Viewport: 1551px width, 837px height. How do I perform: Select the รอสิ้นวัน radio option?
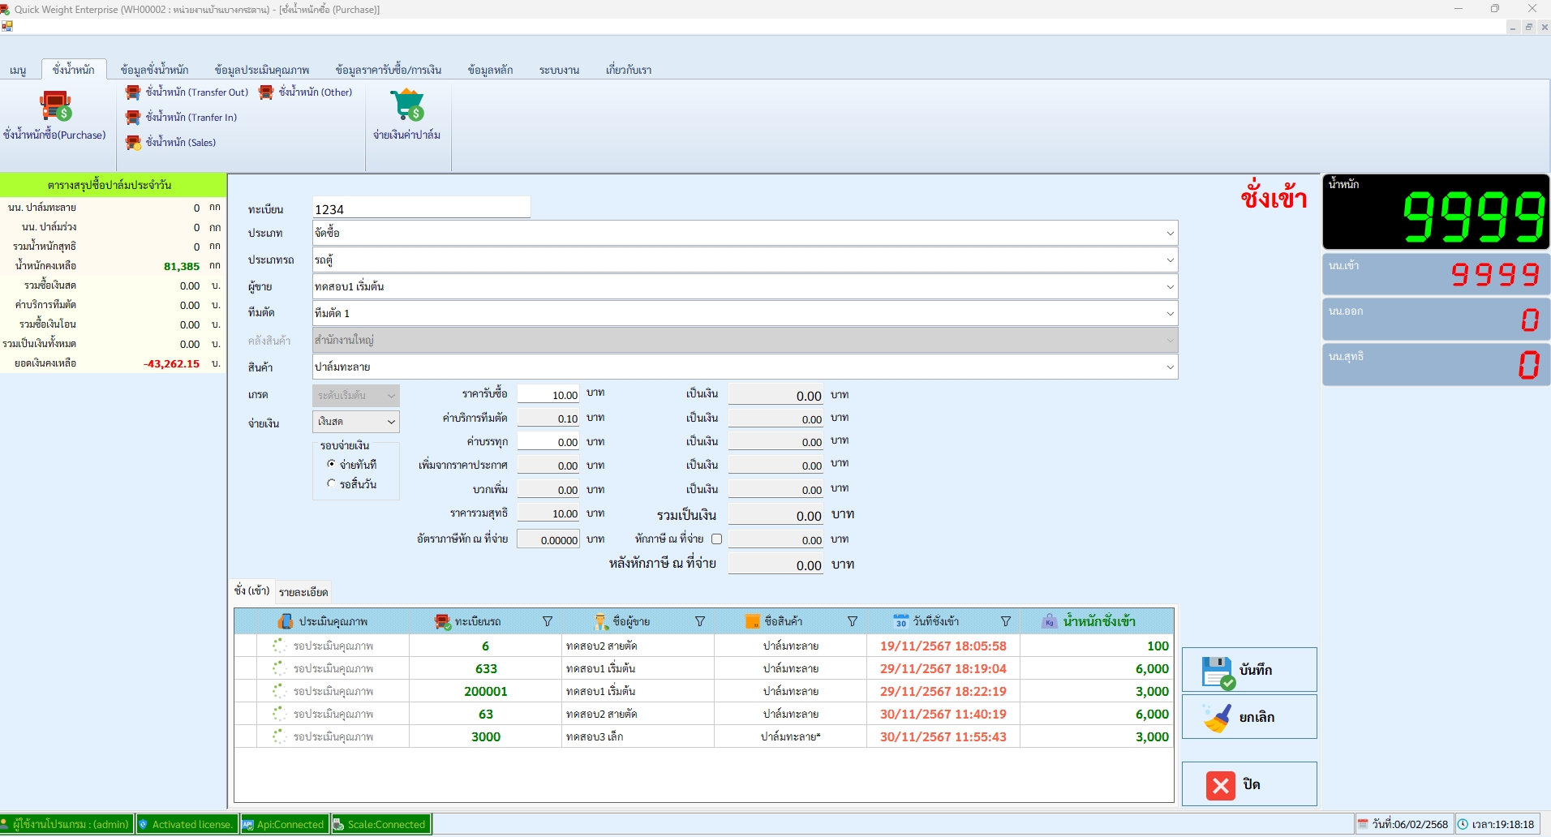331,483
